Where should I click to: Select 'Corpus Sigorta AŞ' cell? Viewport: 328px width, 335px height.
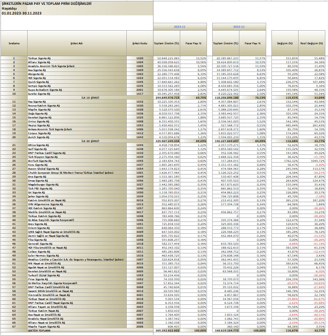tap(77, 133)
